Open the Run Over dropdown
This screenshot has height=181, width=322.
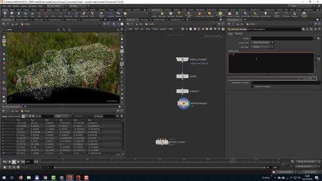262,47
